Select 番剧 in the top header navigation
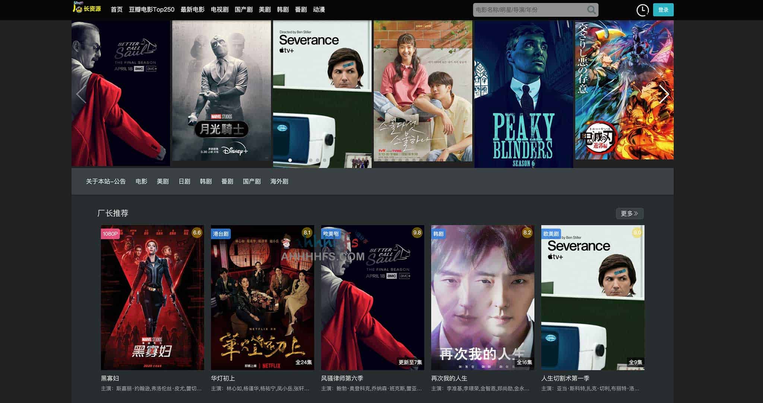 point(301,10)
